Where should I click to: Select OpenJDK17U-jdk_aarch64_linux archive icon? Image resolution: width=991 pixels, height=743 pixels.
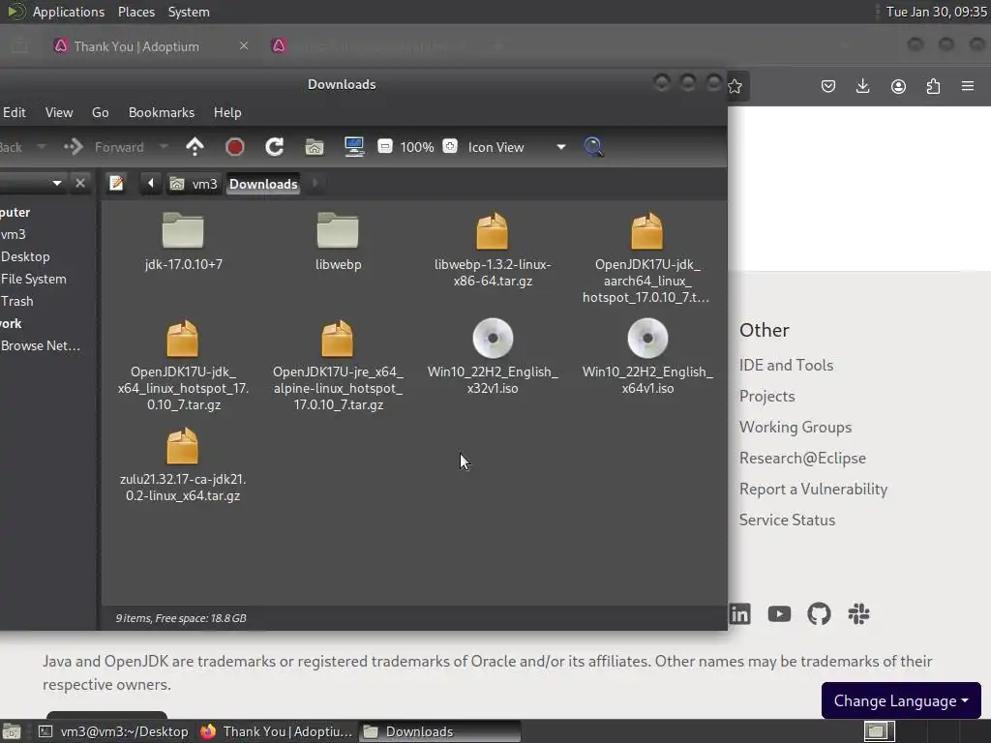(646, 231)
